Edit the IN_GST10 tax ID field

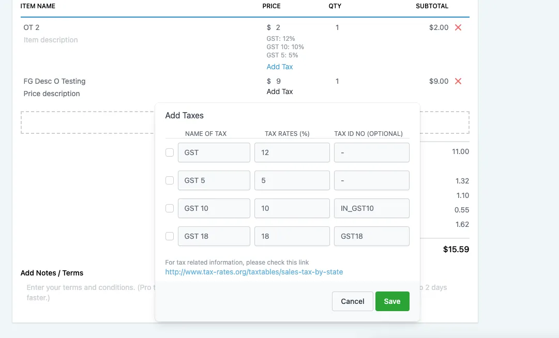[x=371, y=208]
